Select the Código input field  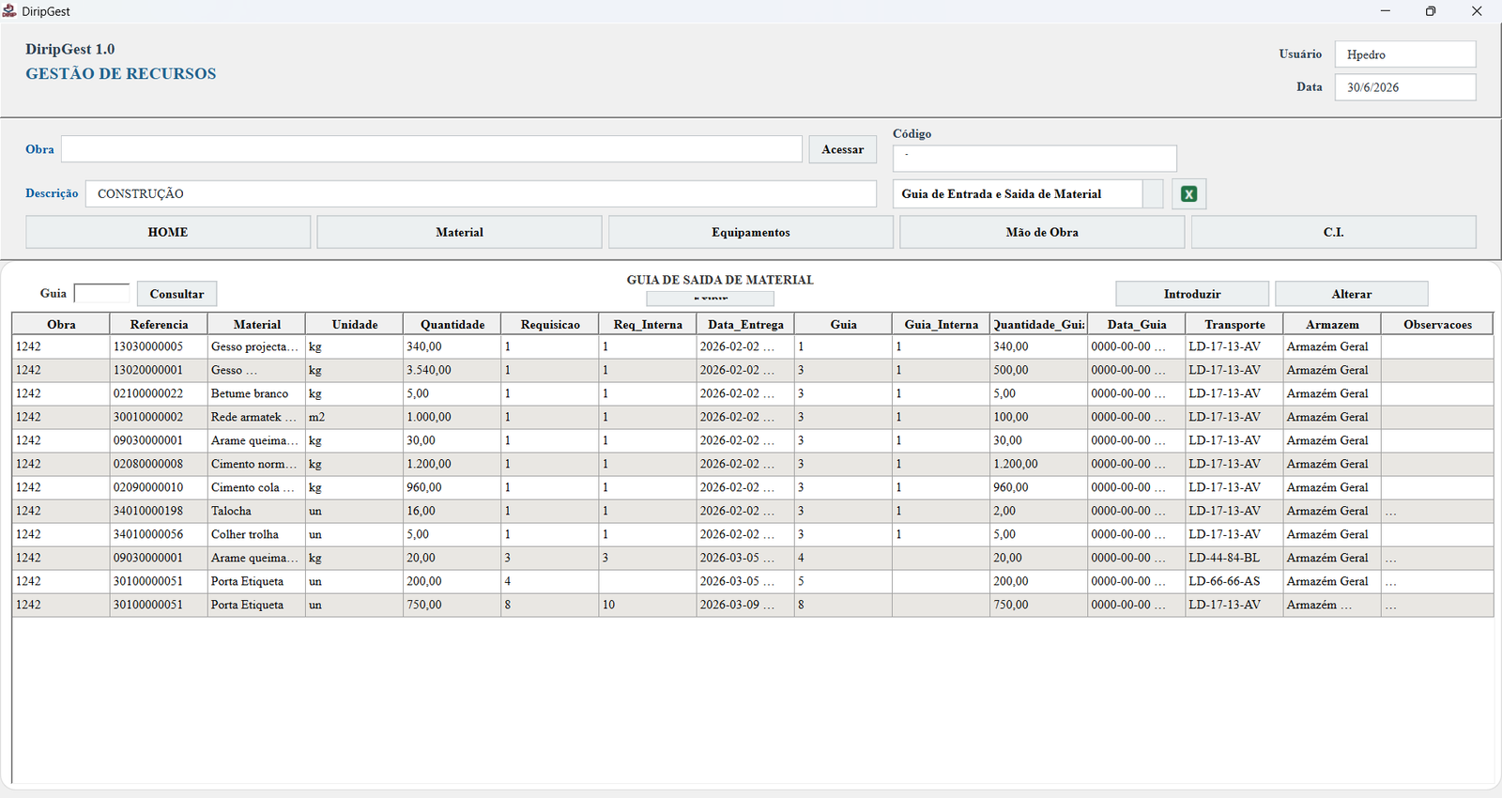[x=1035, y=158]
